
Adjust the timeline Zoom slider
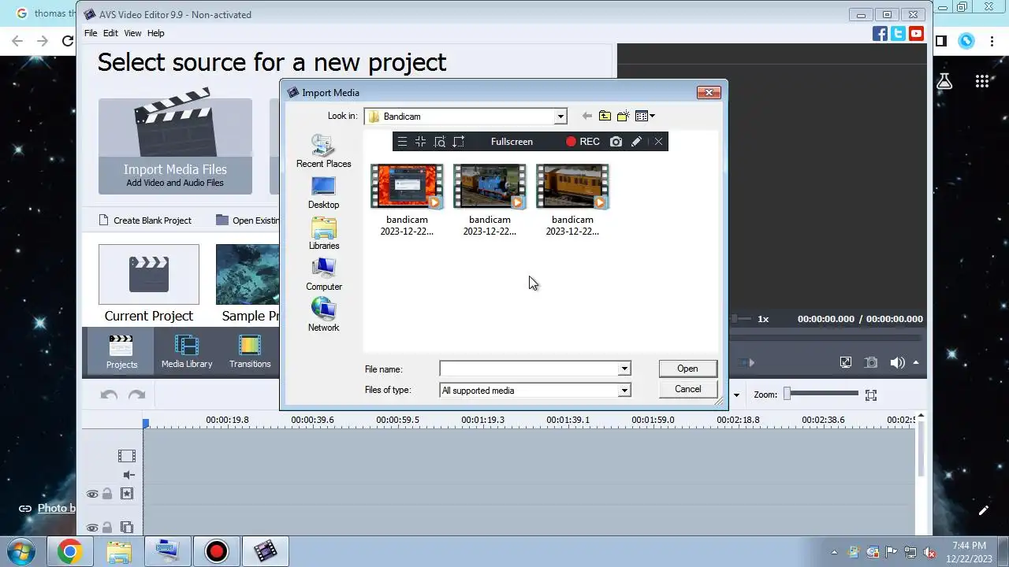pyautogui.click(x=821, y=394)
